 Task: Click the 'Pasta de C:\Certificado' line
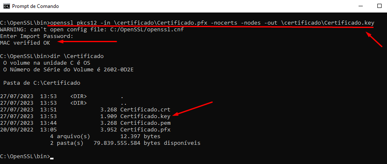[42, 83]
